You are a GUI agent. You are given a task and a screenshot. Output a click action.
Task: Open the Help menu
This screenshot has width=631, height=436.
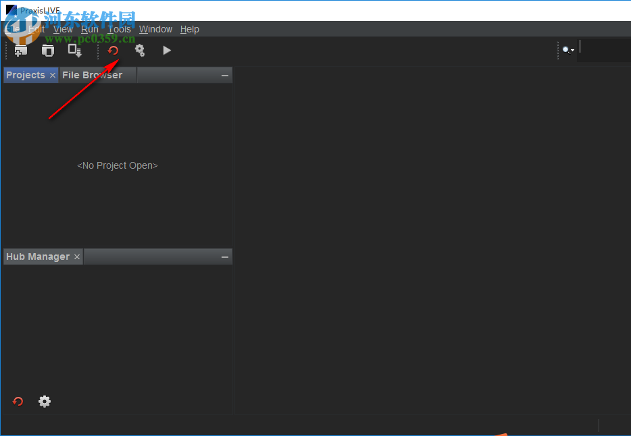(189, 29)
